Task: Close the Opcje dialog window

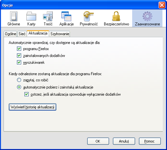Action: 162,5
